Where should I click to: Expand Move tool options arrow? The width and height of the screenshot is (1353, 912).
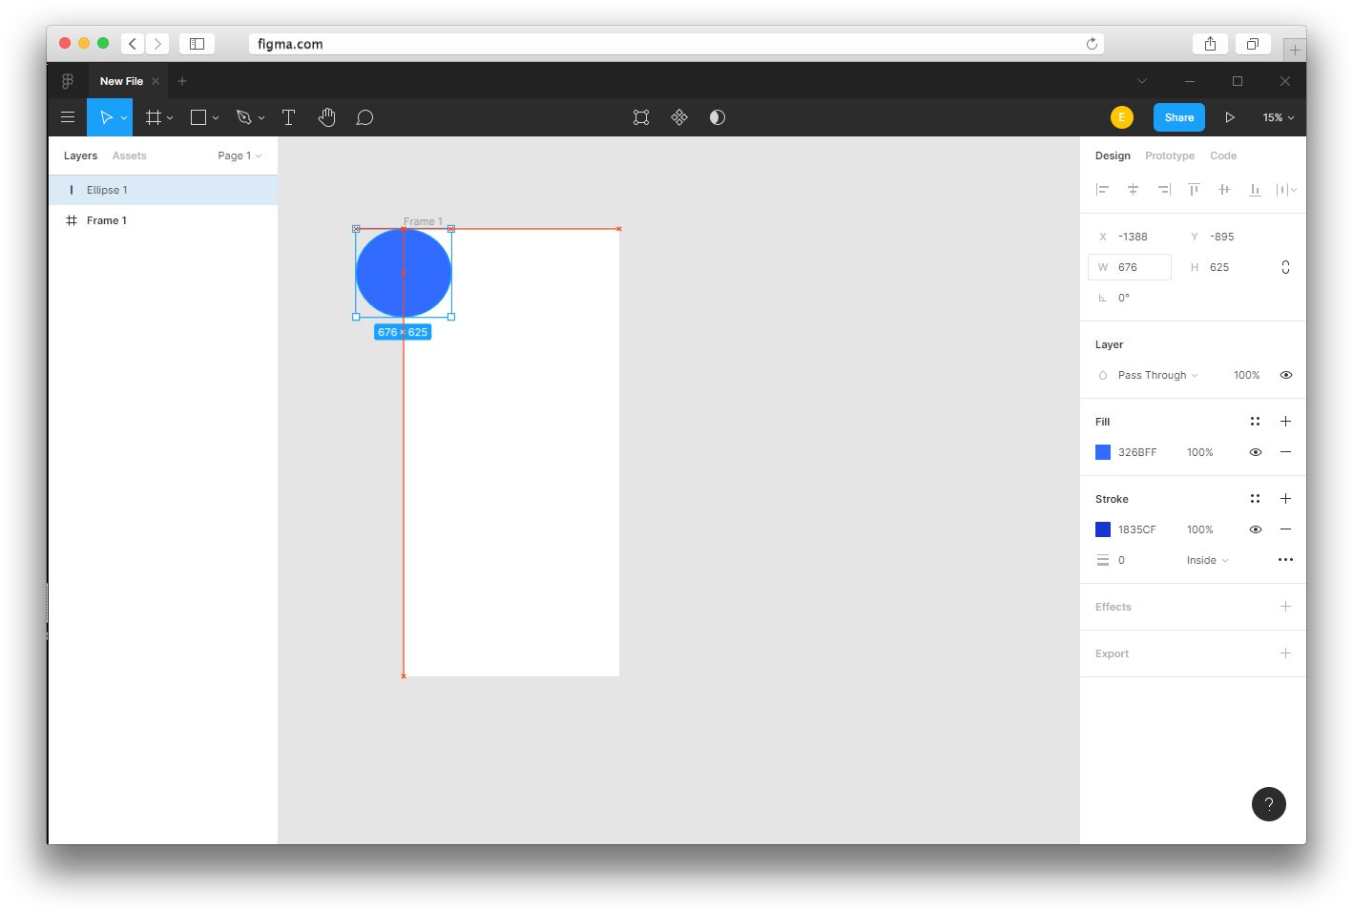[x=124, y=118]
